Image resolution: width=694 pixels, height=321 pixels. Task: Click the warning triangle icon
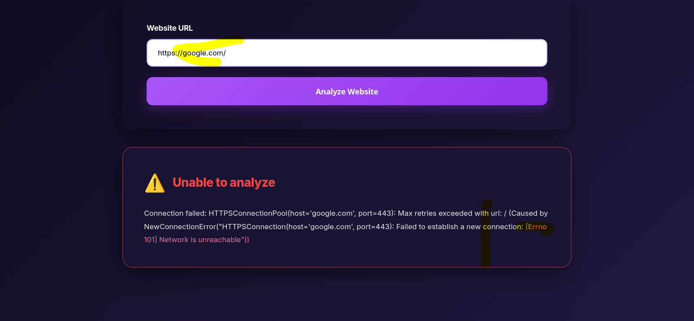[155, 183]
